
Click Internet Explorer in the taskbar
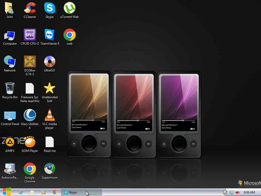point(21,192)
